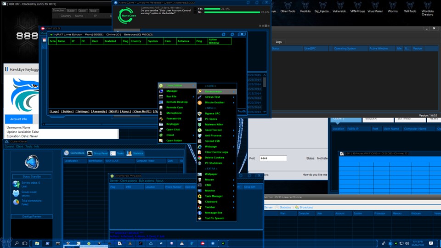Open Chat entry in context menu
The height and width of the screenshot is (248, 441).
173,130
